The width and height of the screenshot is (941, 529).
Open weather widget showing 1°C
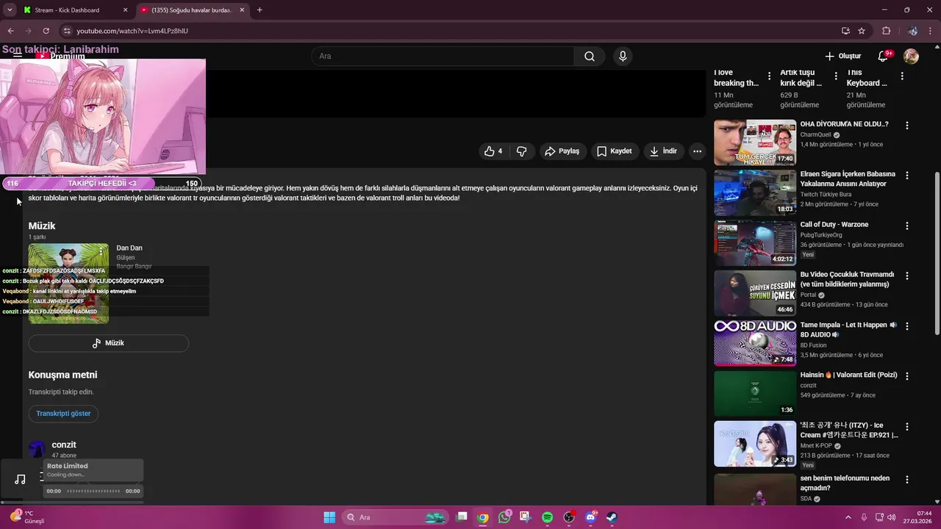pyautogui.click(x=28, y=517)
